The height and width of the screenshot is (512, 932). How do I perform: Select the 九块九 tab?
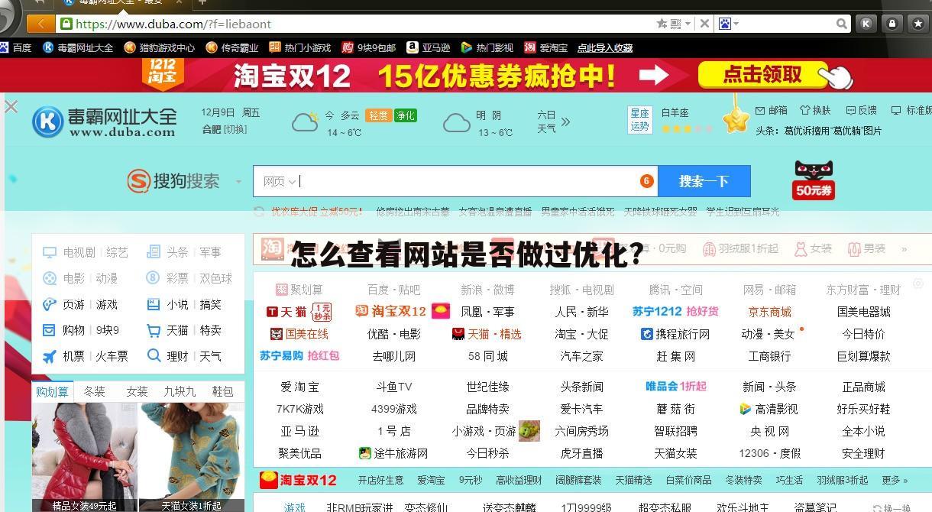180,391
